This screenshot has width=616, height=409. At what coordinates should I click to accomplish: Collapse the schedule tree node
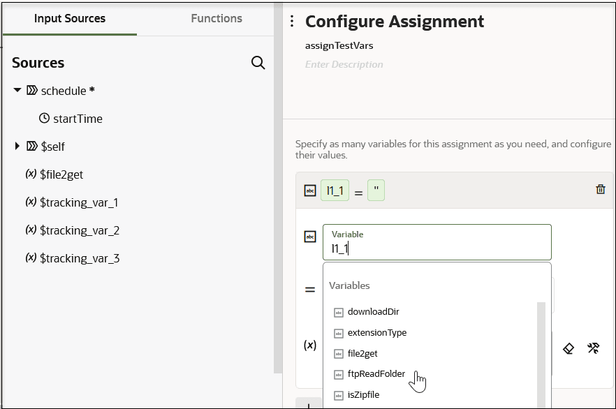coord(17,91)
